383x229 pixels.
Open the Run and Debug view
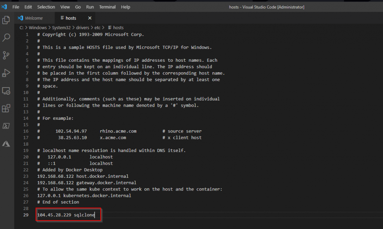tap(6, 73)
